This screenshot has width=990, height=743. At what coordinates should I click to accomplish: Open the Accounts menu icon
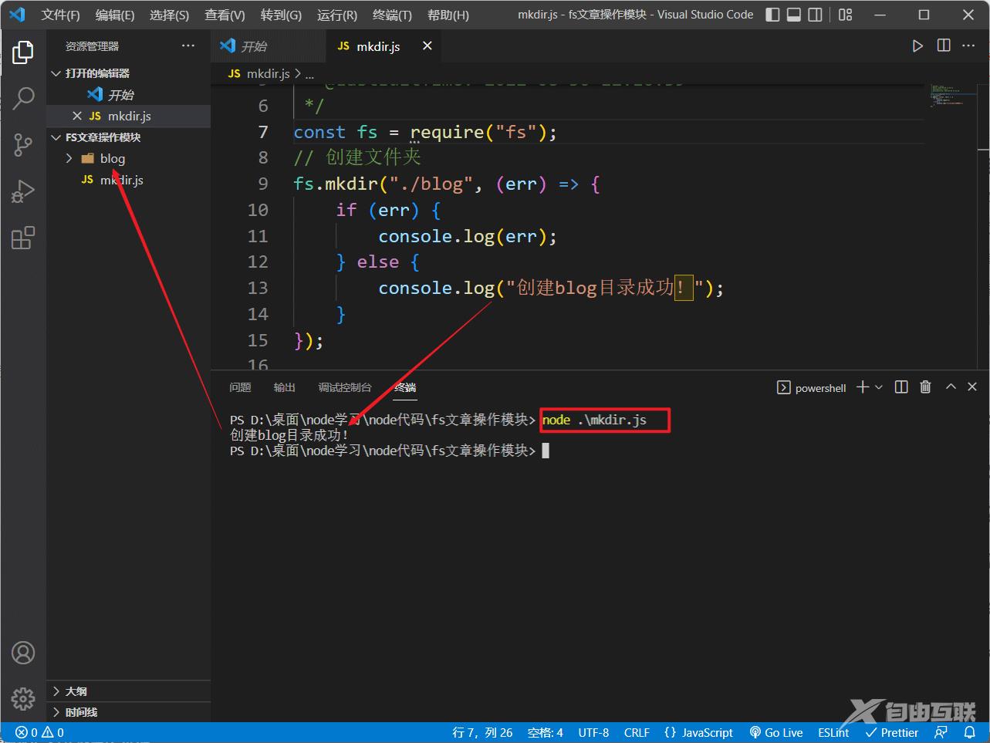[x=23, y=653]
